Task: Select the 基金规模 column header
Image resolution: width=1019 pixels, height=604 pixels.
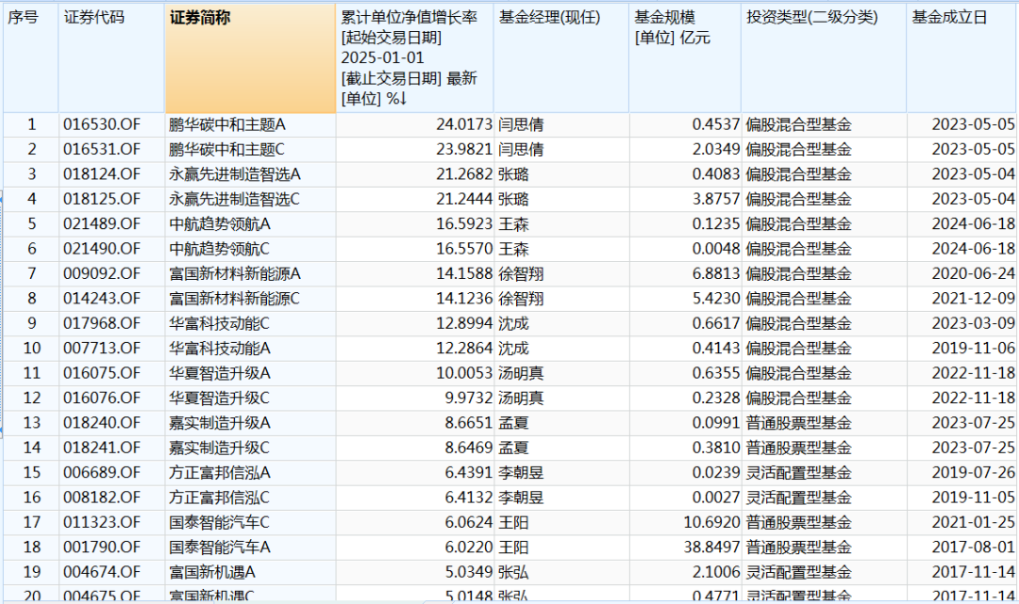Action: 685,58
